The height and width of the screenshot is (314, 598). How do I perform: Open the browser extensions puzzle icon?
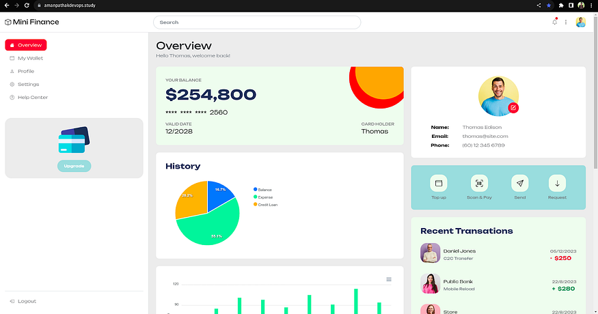tap(561, 5)
